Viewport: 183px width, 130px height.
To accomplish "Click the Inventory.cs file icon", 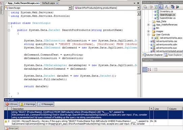I will (158, 12).
